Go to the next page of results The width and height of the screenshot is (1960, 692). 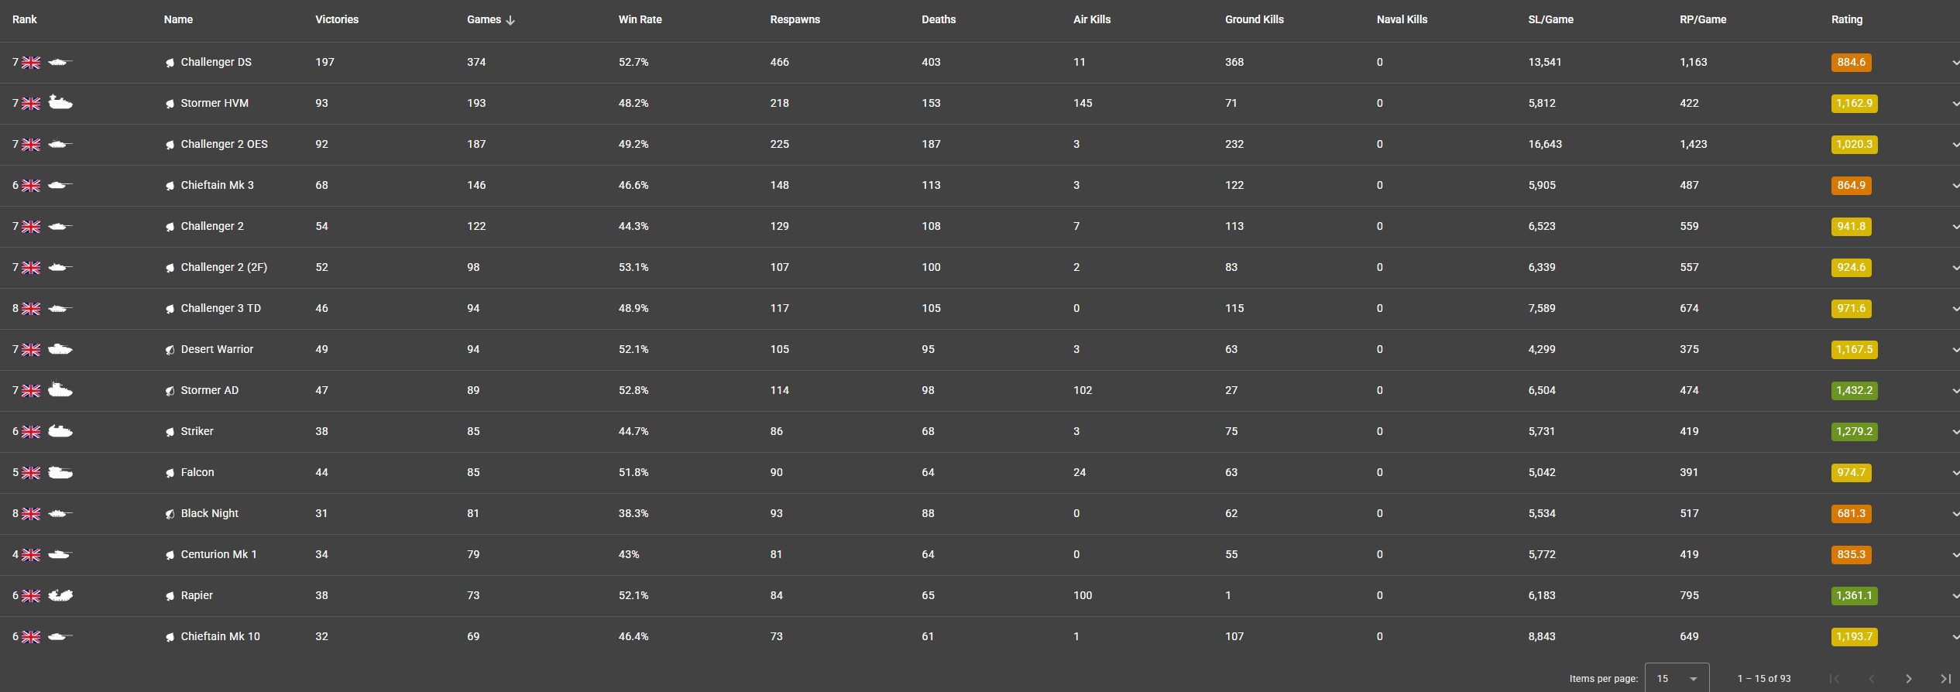pos(1908,679)
